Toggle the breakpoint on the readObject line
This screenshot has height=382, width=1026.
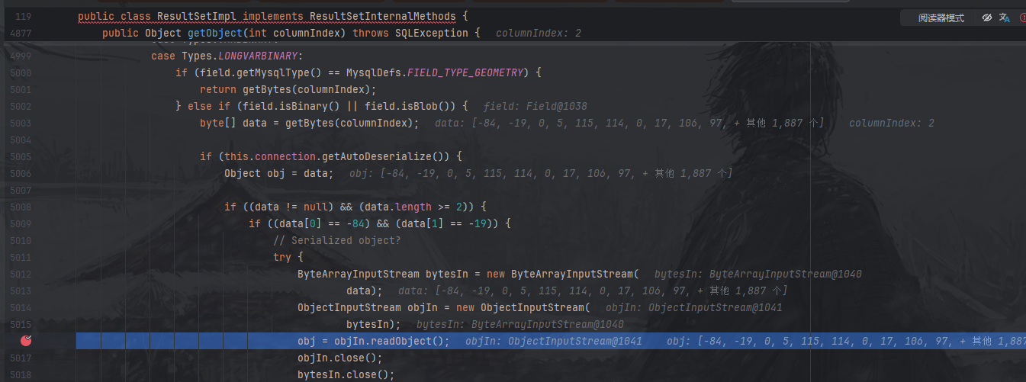click(28, 341)
